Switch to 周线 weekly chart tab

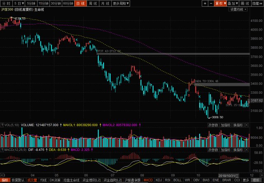(93, 3)
